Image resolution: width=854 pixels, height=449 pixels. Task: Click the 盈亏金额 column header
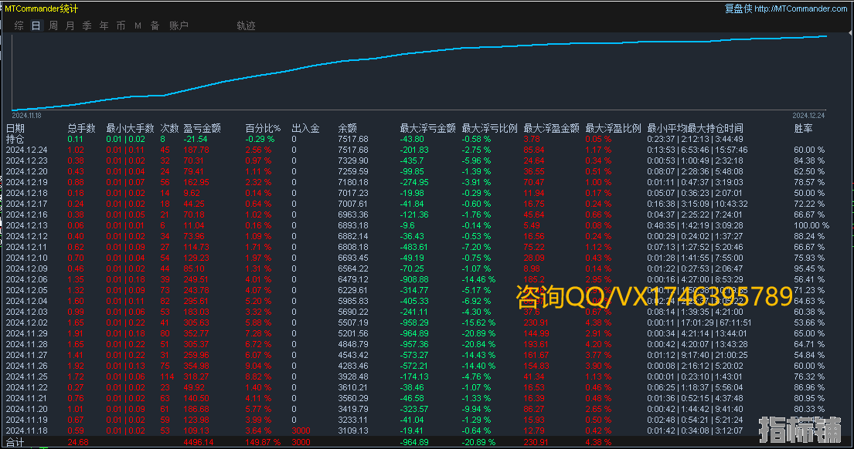[x=202, y=128]
